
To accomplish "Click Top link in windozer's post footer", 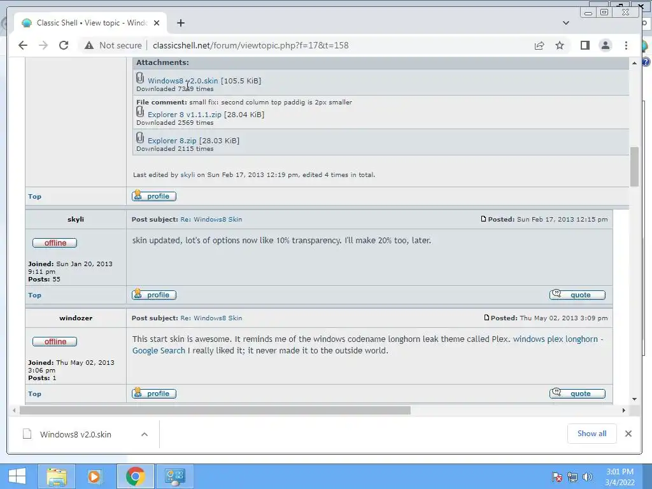I will pos(34,393).
